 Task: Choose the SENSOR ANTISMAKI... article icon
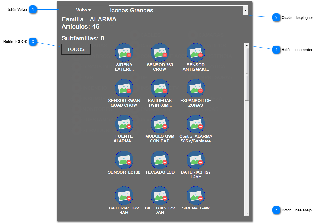click(195, 52)
